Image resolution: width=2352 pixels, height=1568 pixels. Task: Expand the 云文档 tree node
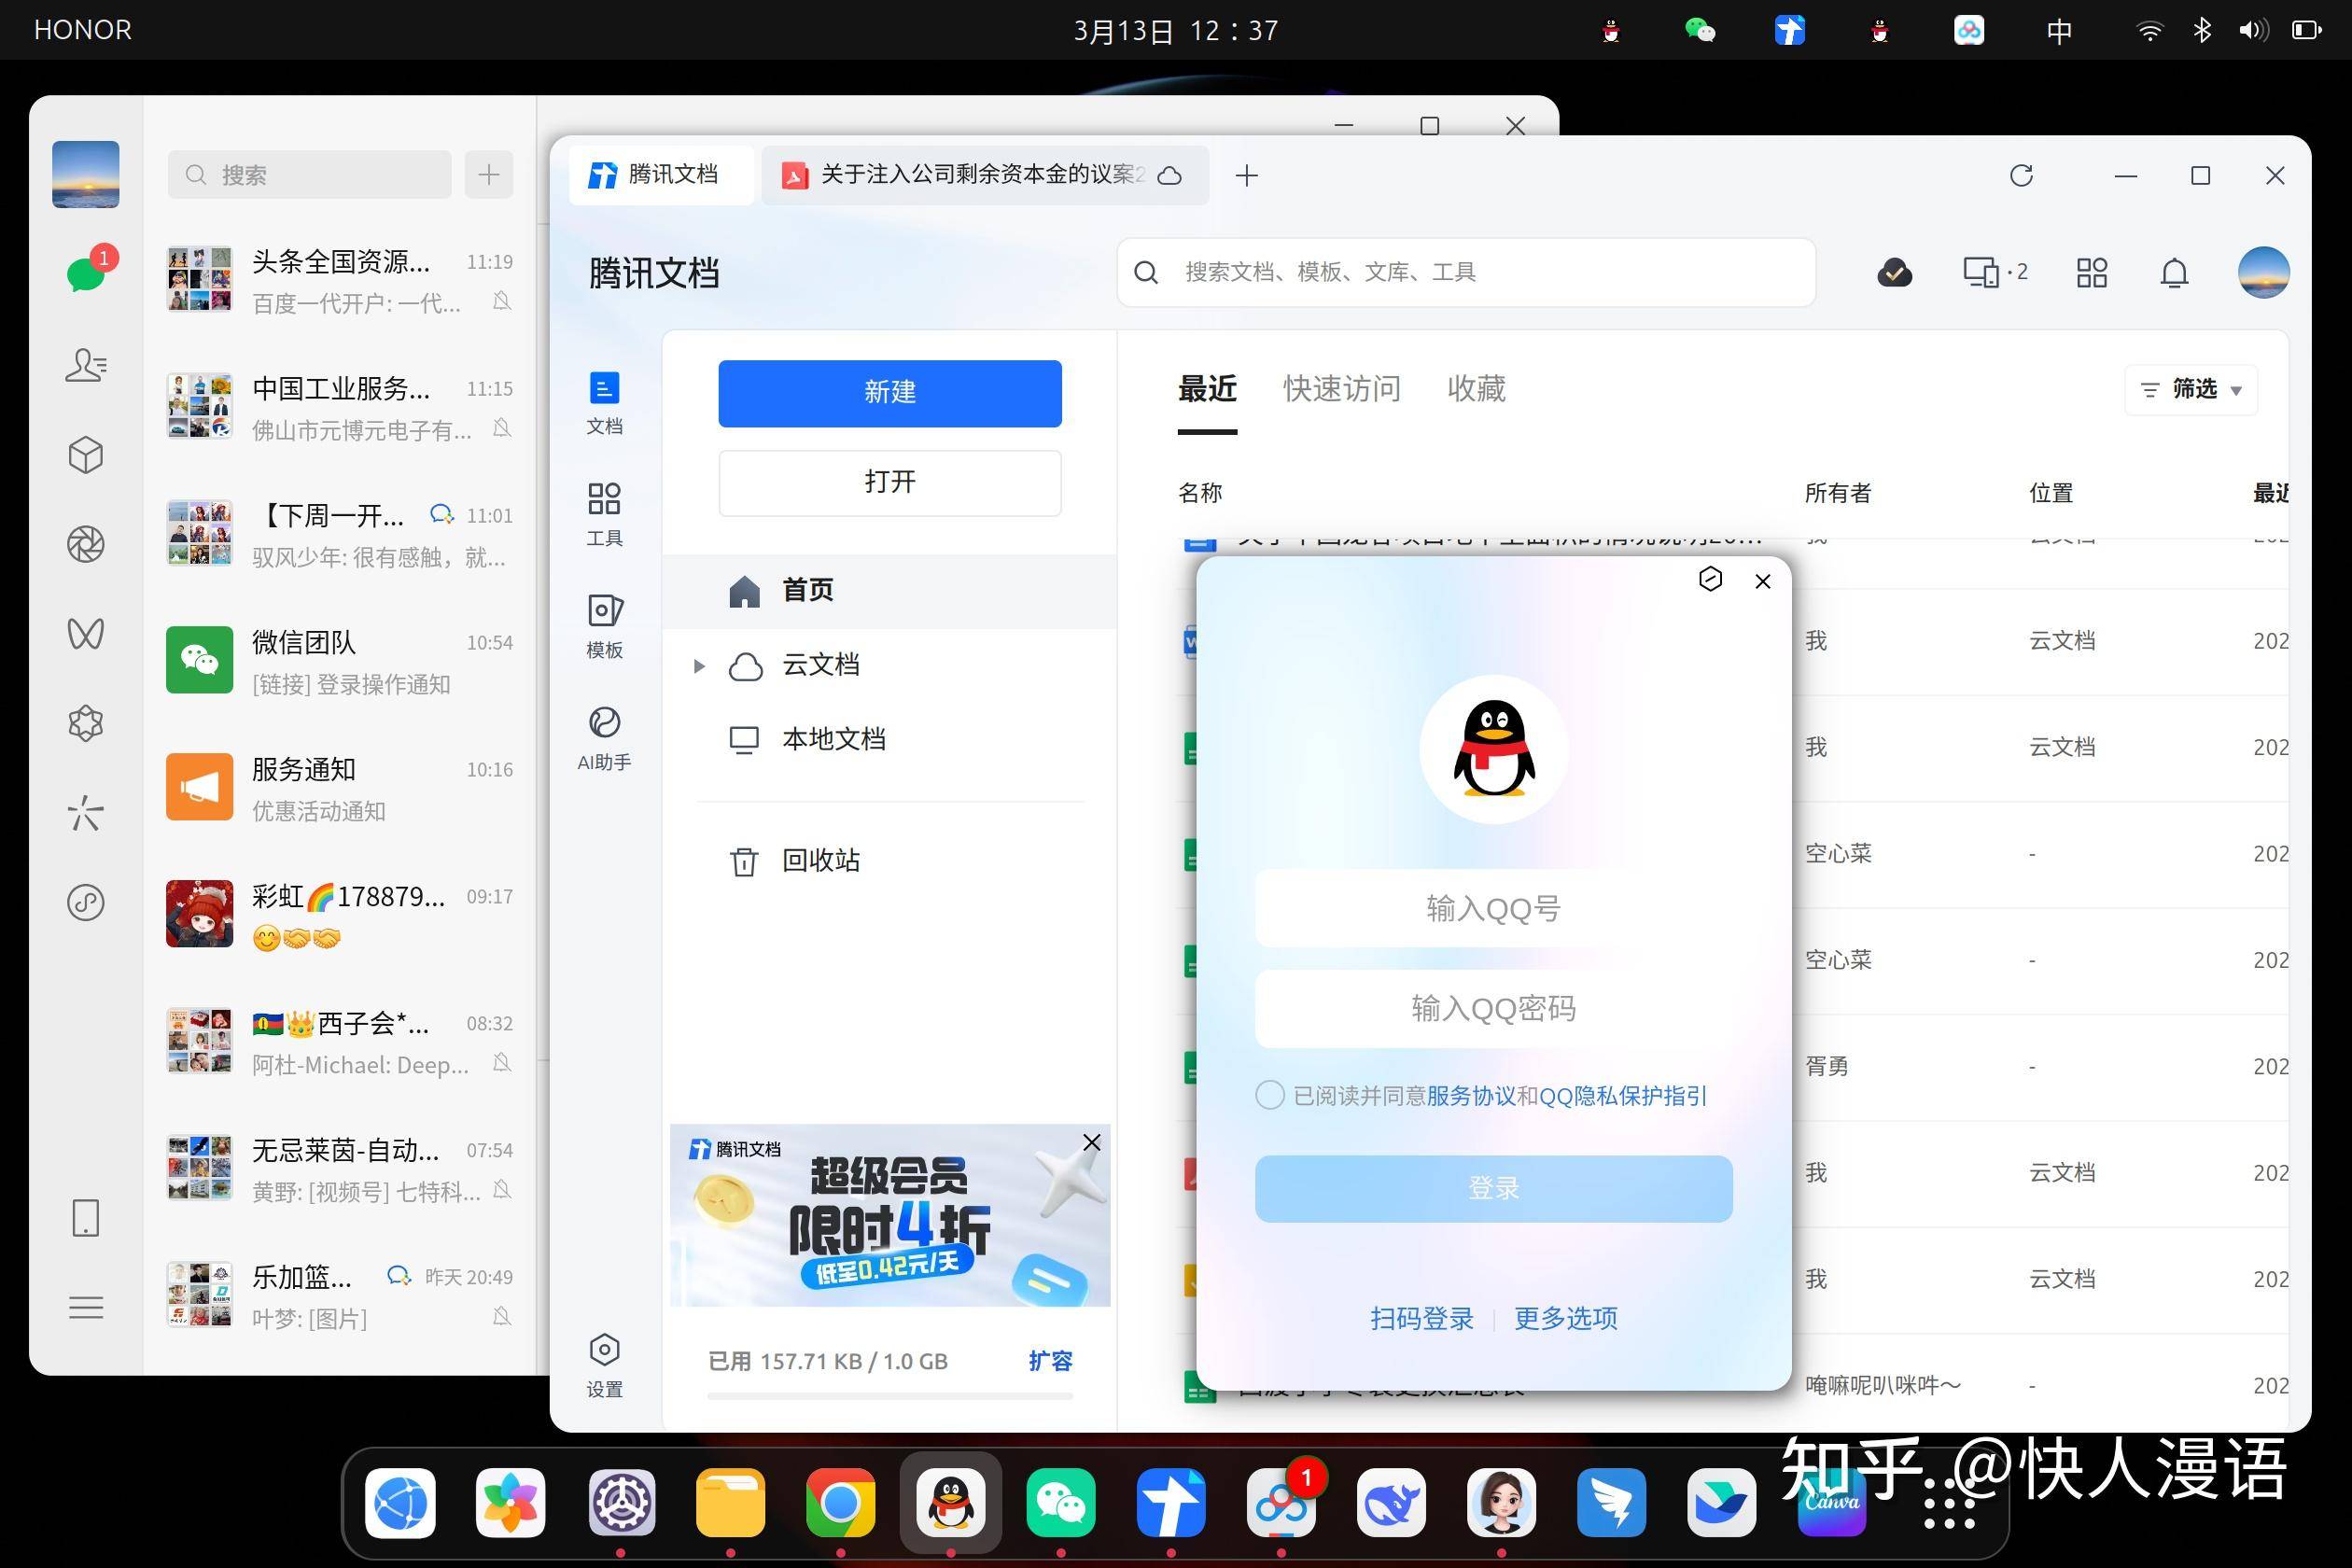pos(699,665)
